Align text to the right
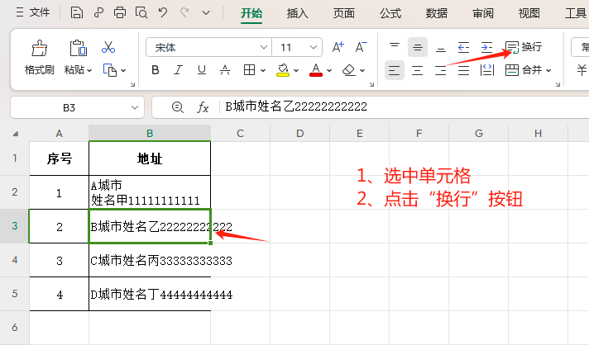Viewport: 589px width, 345px height. coord(441,70)
